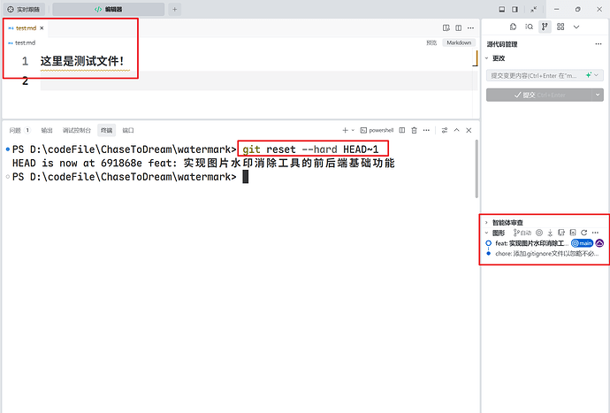
Task: Click the git reset --hard HEAD~1 command text
Action: [x=310, y=149]
